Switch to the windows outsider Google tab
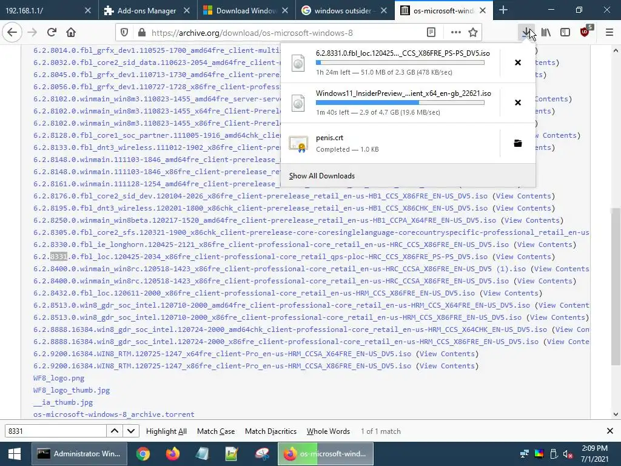 coord(344,10)
